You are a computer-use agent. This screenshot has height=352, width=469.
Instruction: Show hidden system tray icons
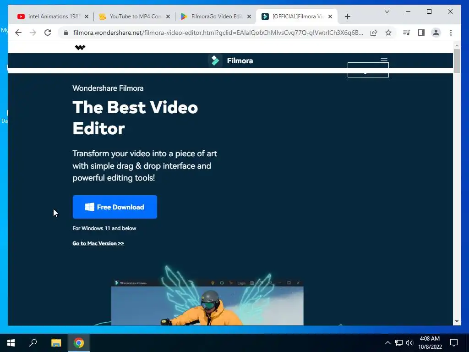coord(387,343)
